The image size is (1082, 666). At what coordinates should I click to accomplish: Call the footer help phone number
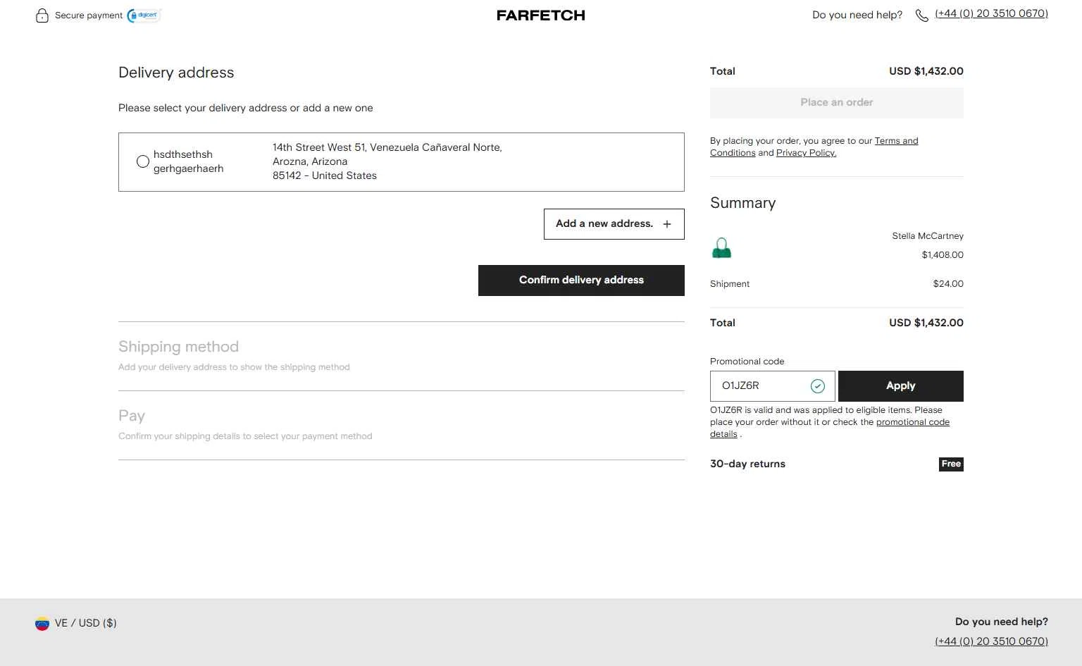point(991,641)
